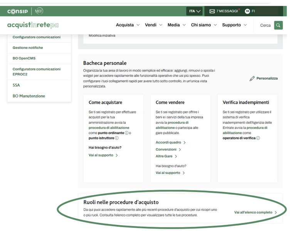Viewport: 294px width, 231px height.
Task: Open the ITA language dropdown
Action: click(195, 11)
